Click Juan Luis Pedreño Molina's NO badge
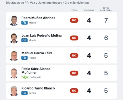 74,38
